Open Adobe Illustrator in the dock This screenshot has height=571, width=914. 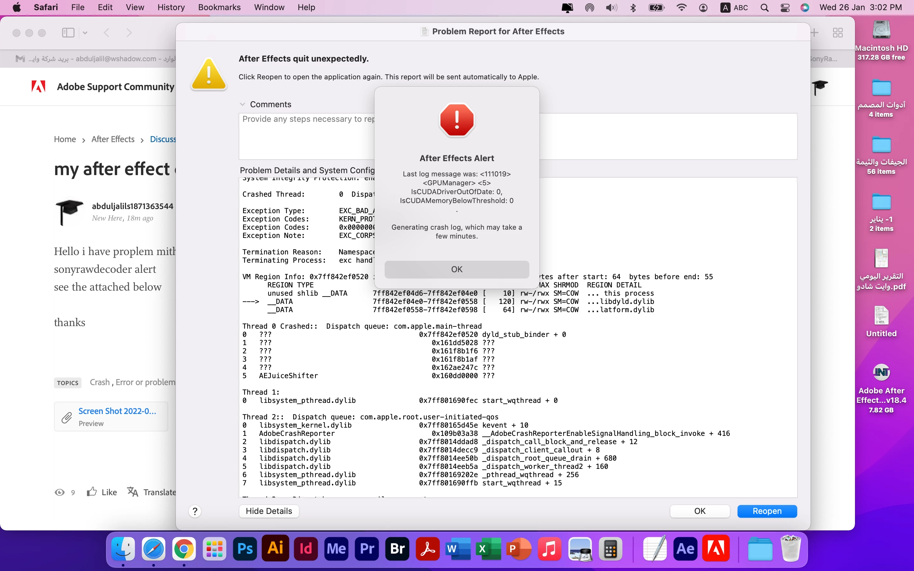pos(275,548)
